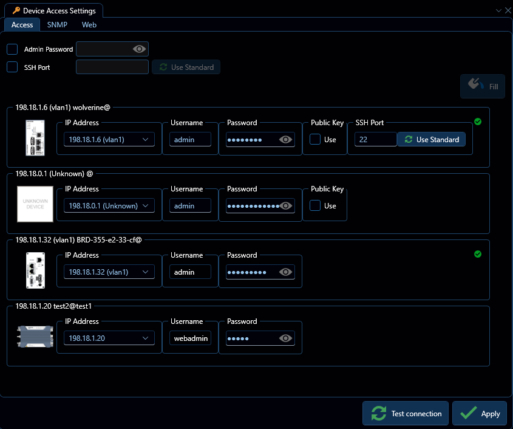This screenshot has width=513, height=429.
Task: Click green status check for 198.18.1.6
Action: coord(478,122)
